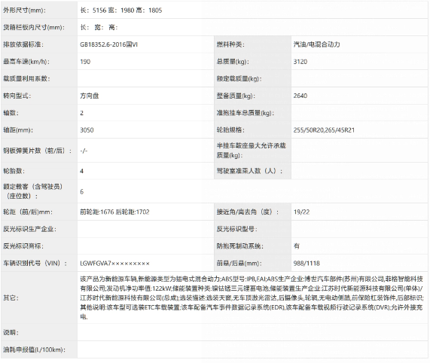Select overhang value 988/1118
Screen dimensions: 430x363
(306, 263)
